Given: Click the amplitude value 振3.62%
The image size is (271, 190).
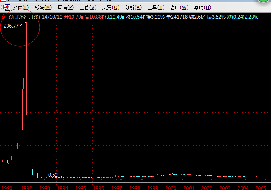Looking at the screenshot, I should tap(216, 17).
